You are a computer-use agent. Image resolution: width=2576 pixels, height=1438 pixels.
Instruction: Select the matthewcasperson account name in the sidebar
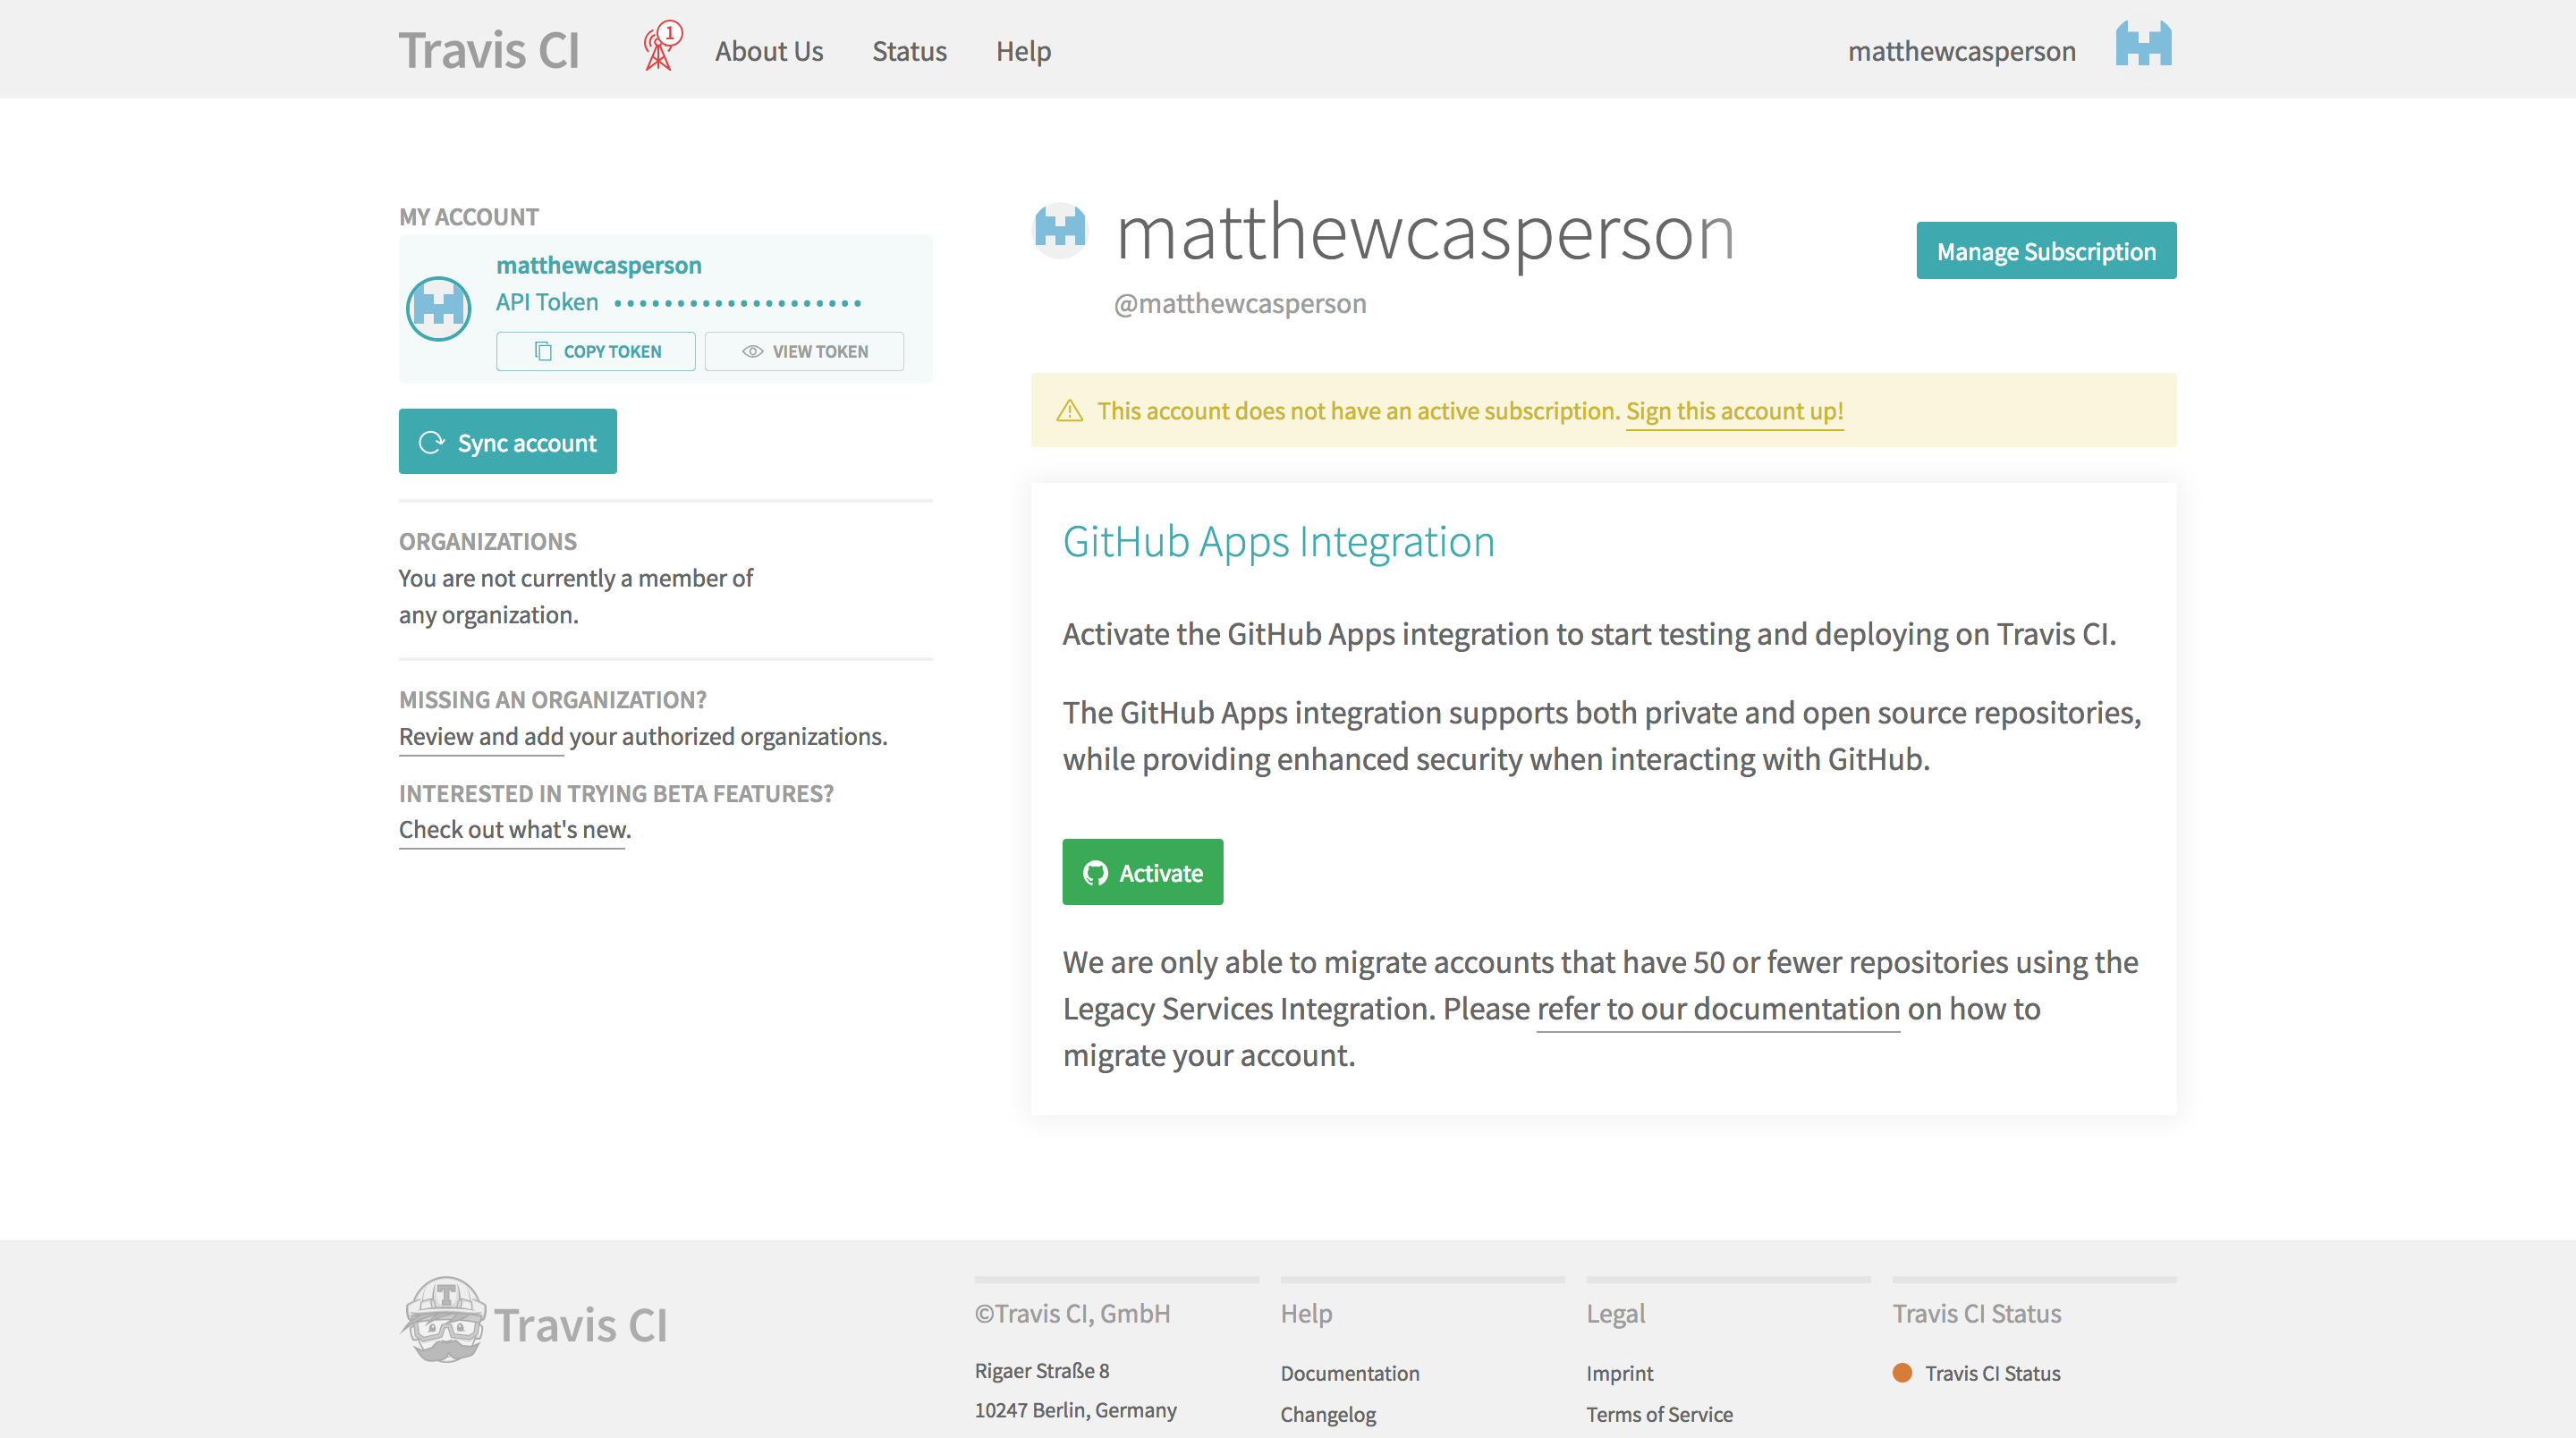(599, 265)
